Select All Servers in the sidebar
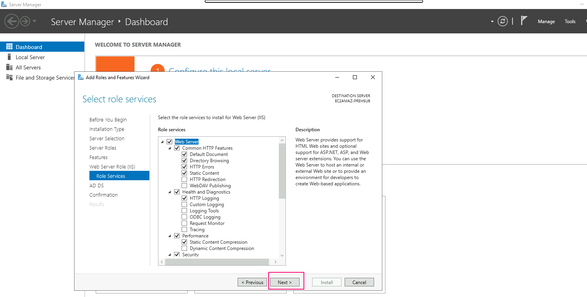The height and width of the screenshot is (297, 587). coord(42,67)
